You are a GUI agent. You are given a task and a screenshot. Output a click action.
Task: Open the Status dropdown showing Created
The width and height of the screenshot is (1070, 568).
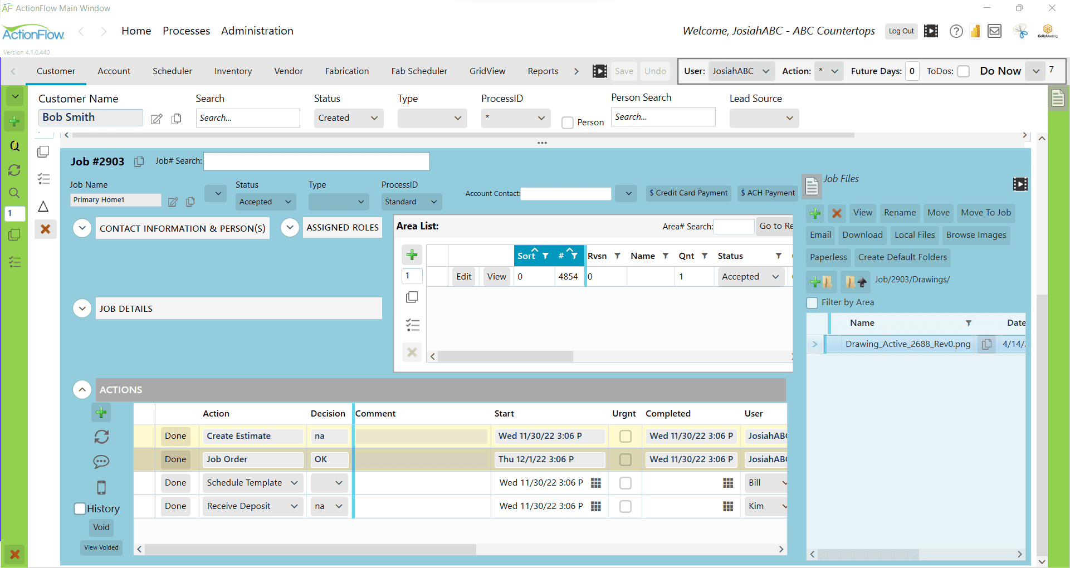coord(348,118)
